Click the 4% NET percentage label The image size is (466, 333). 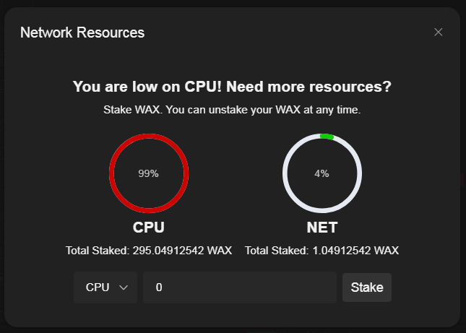(322, 173)
